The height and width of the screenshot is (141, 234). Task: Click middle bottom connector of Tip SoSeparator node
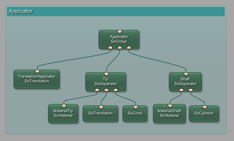(x=106, y=90)
